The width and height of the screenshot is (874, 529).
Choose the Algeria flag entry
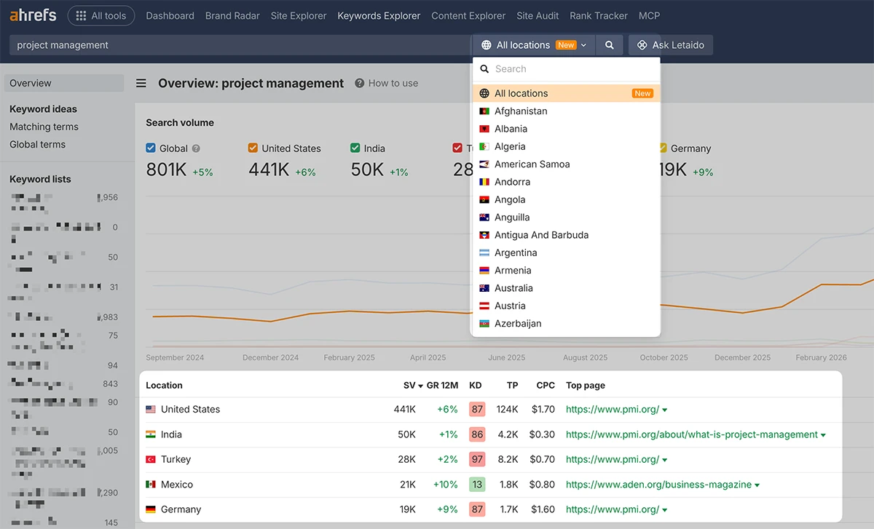566,146
